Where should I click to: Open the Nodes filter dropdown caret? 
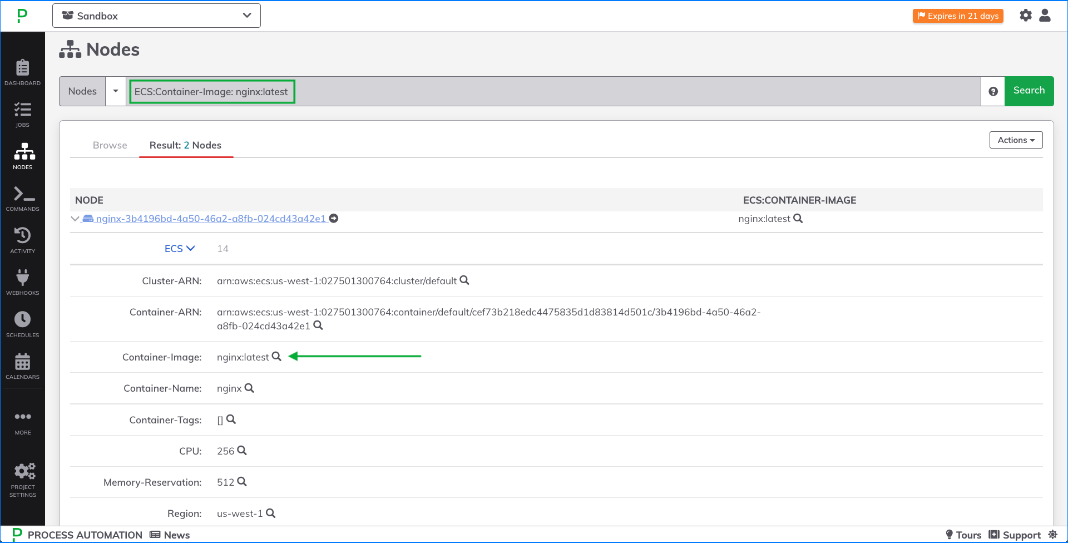click(116, 91)
